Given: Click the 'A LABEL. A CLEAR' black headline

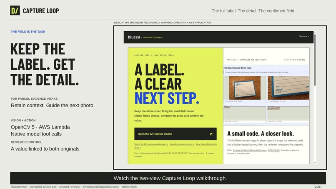Looking at the screenshot, I should coord(159,77).
